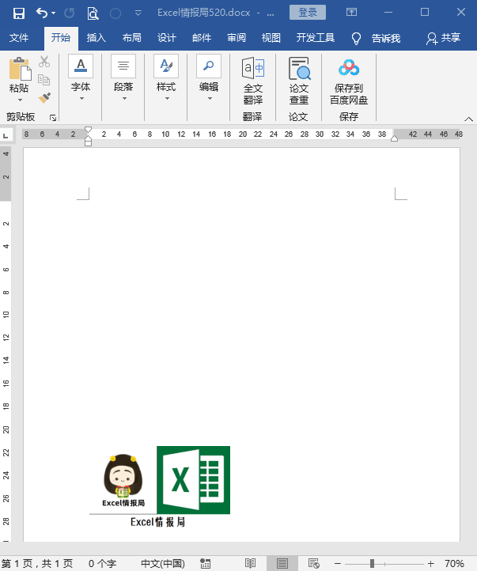Expand Customize Quick Access Toolbar menu
Viewport: 477px width, 571px height.
pos(138,13)
